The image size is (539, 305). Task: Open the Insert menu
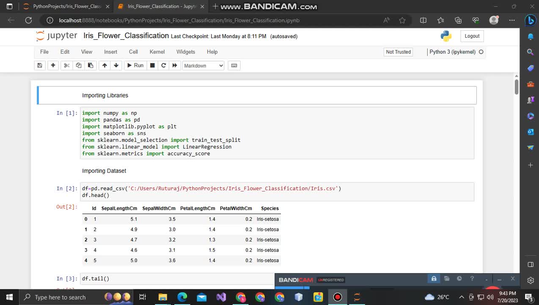pyautogui.click(x=111, y=52)
